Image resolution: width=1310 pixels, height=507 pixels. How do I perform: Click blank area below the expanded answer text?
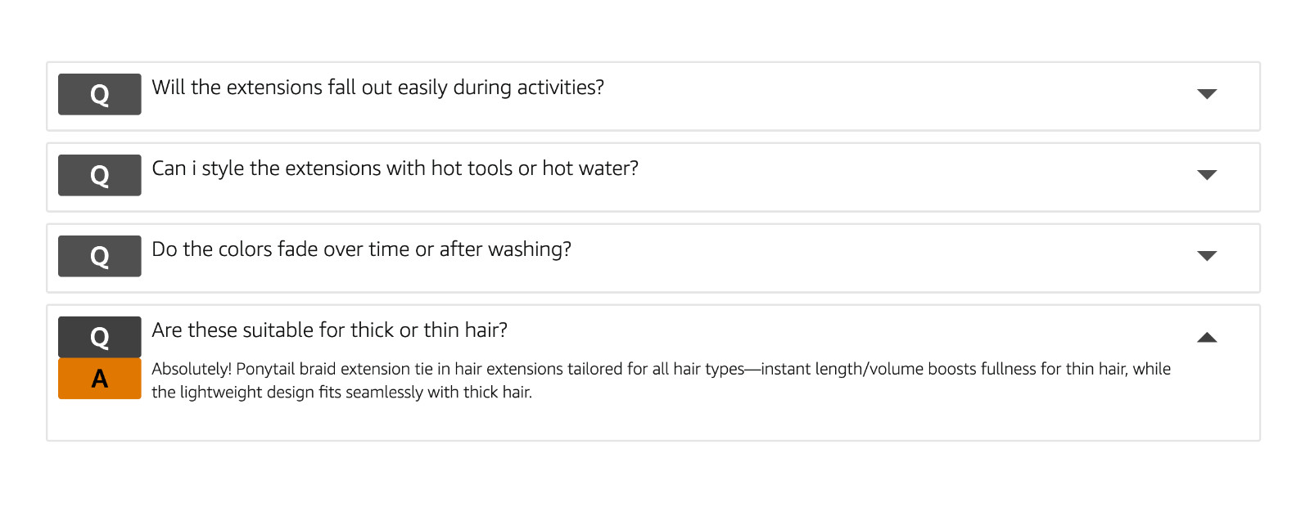pos(653,422)
